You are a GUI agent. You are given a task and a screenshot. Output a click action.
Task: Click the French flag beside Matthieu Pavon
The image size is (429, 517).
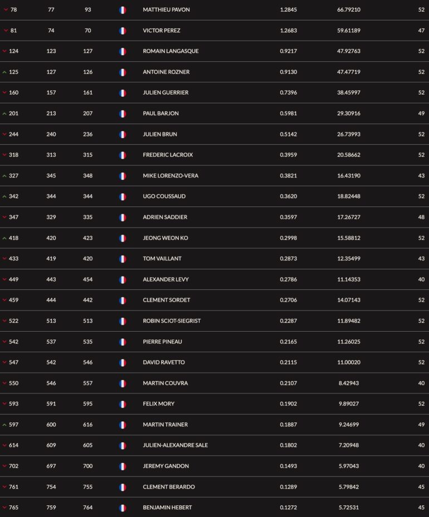(x=123, y=10)
